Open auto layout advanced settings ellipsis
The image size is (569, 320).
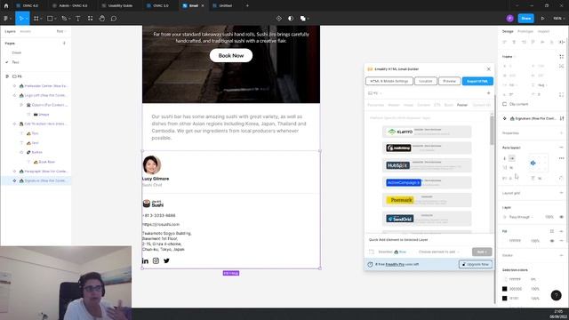click(561, 158)
